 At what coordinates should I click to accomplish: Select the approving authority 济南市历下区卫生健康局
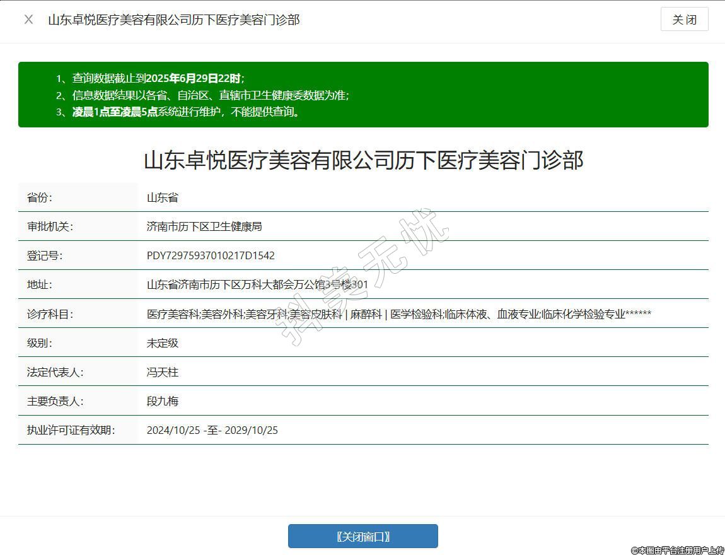point(204,226)
